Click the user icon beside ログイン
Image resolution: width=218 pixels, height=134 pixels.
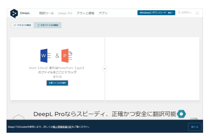coord(179,13)
